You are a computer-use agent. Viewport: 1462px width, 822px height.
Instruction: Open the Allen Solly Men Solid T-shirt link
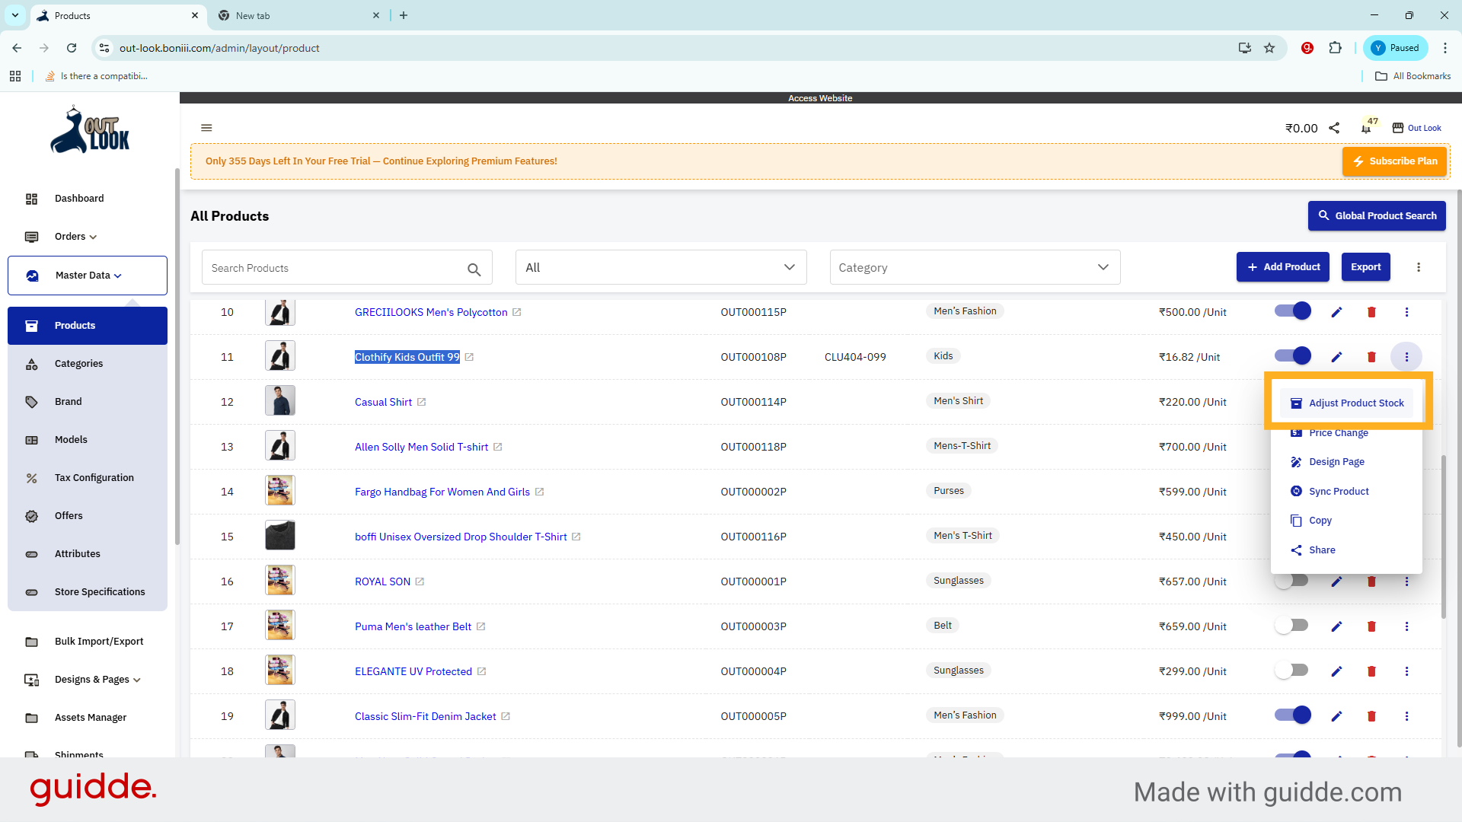[x=421, y=447]
